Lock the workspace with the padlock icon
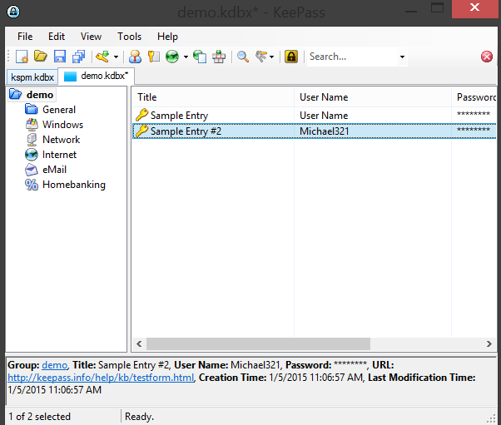This screenshot has width=501, height=425. (291, 57)
